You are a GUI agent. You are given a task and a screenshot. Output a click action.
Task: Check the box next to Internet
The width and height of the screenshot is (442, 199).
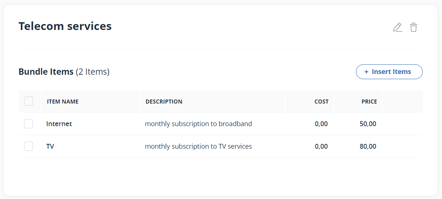pos(29,124)
